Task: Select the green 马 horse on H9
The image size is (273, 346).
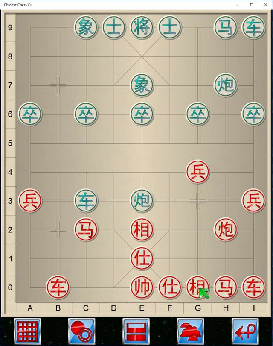Action: coord(226,27)
